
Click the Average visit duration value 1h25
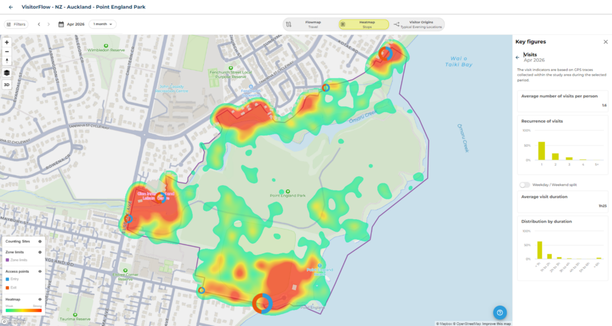[x=602, y=206]
